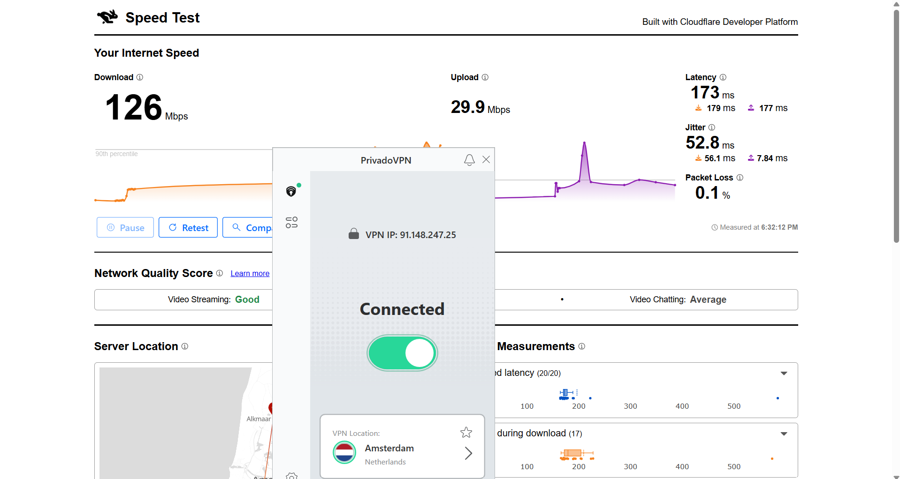
Task: Click the lock icon beside VPN IP
Action: [x=354, y=234]
